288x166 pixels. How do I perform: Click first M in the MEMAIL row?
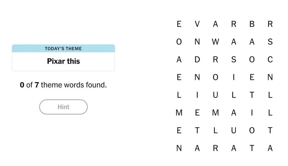click(179, 113)
